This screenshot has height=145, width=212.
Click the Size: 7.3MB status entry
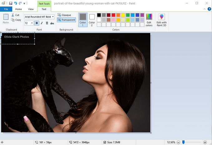[112, 142]
